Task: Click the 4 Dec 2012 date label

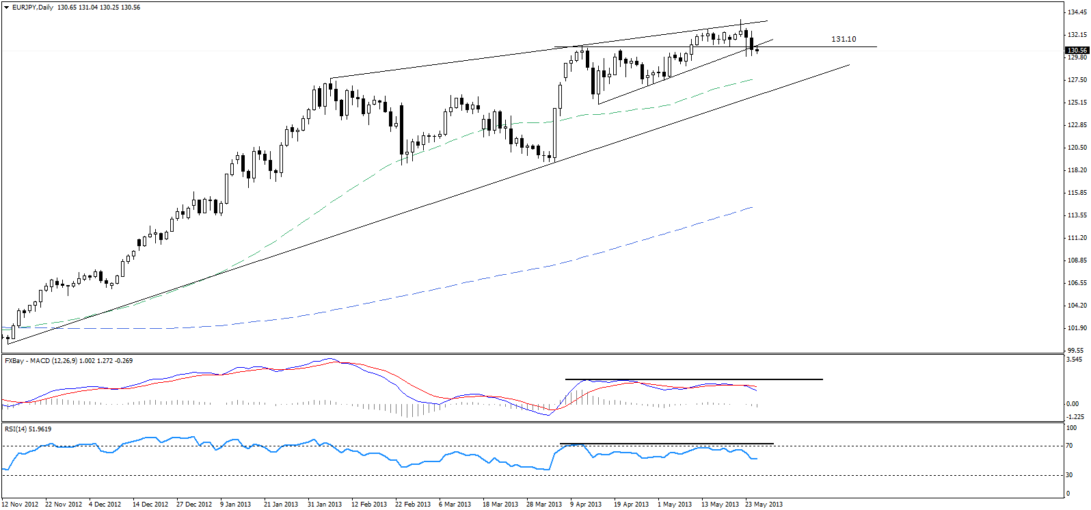Action: [x=105, y=505]
